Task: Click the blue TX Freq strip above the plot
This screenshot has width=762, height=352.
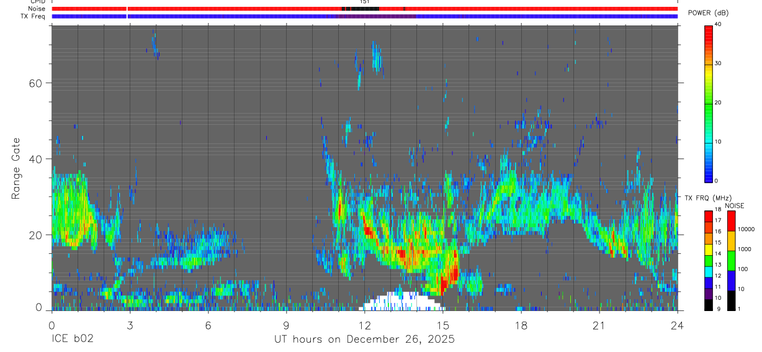Action: pos(364,16)
